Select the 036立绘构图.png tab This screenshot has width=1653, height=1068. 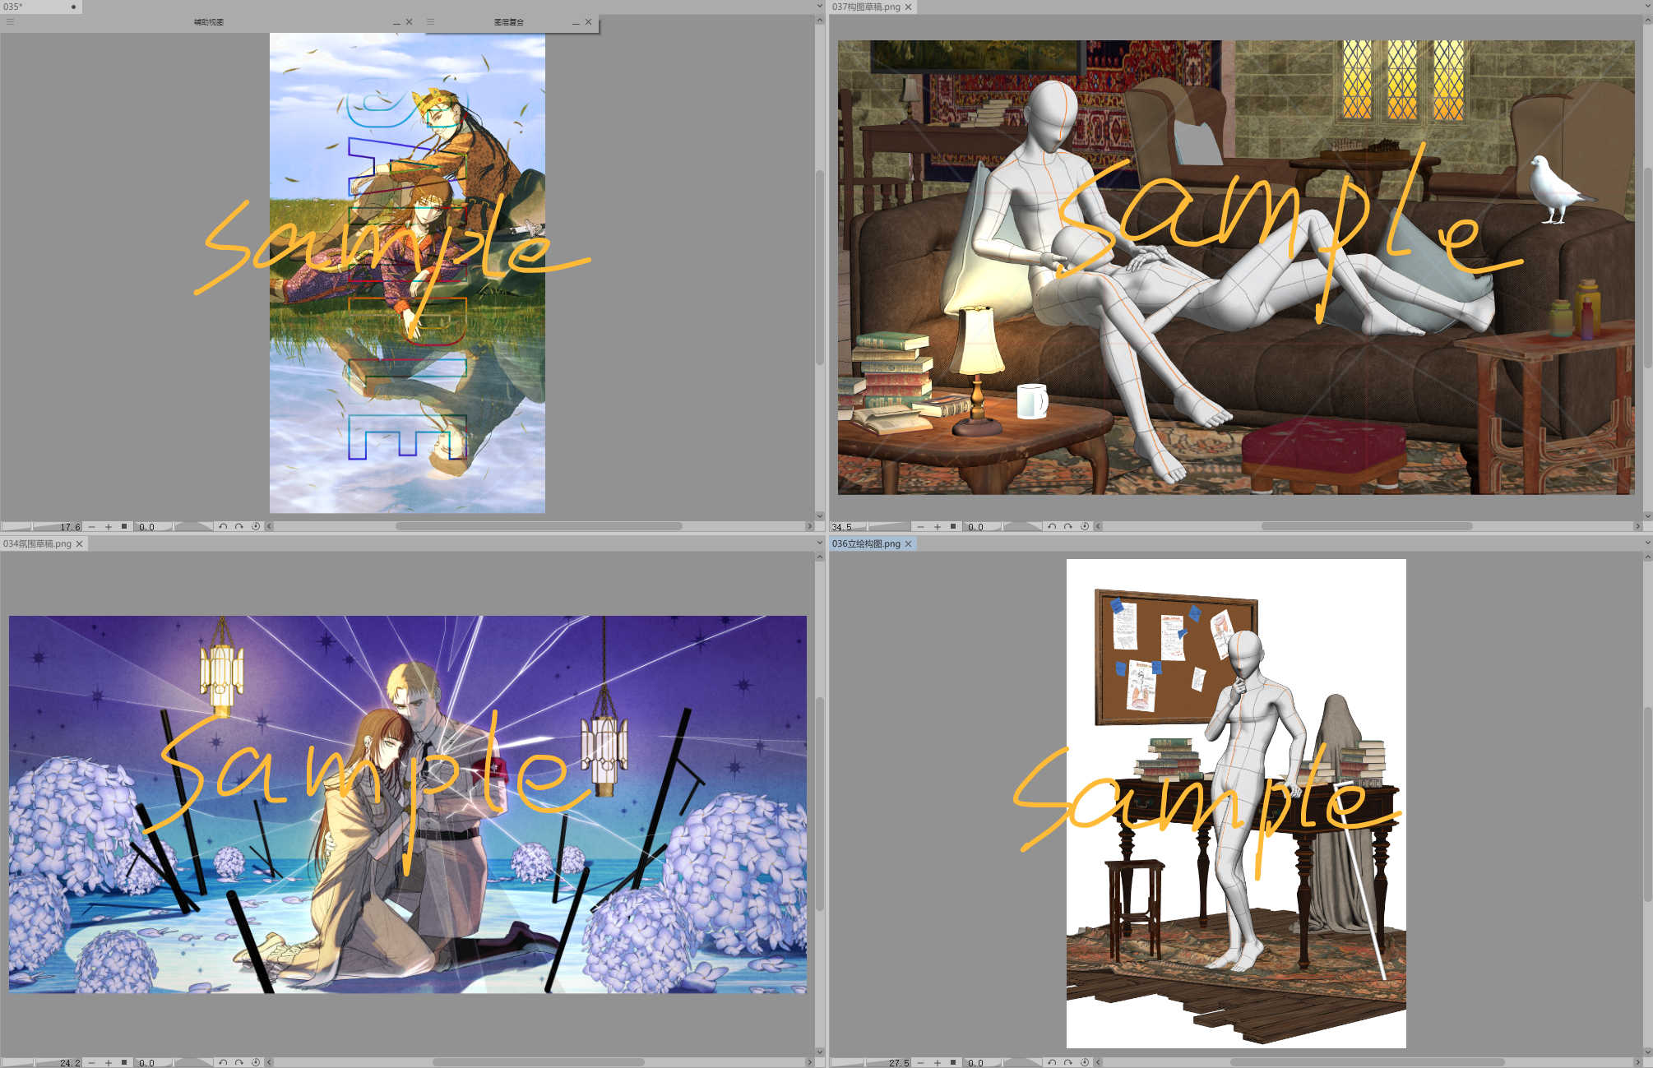[x=865, y=543]
